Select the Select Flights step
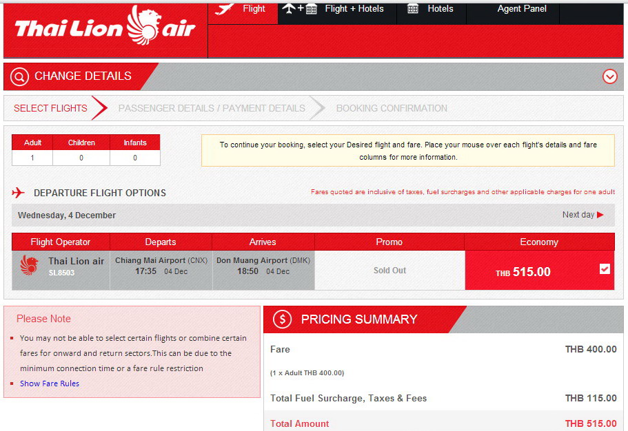The height and width of the screenshot is (431, 628). [x=50, y=108]
